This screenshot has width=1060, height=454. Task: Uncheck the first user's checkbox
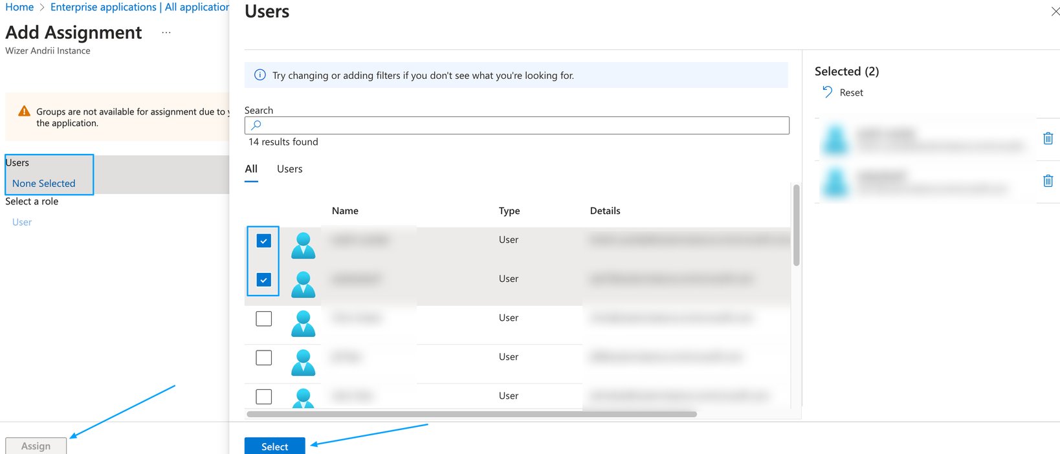[x=263, y=241]
